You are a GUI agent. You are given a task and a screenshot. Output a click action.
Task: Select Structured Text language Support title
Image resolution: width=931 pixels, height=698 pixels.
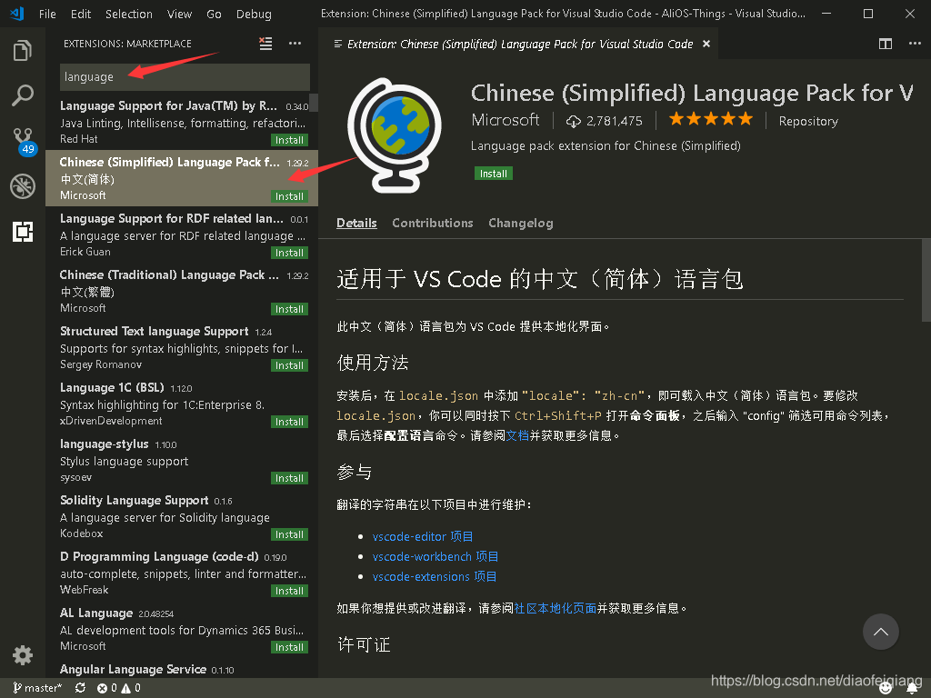[155, 331]
